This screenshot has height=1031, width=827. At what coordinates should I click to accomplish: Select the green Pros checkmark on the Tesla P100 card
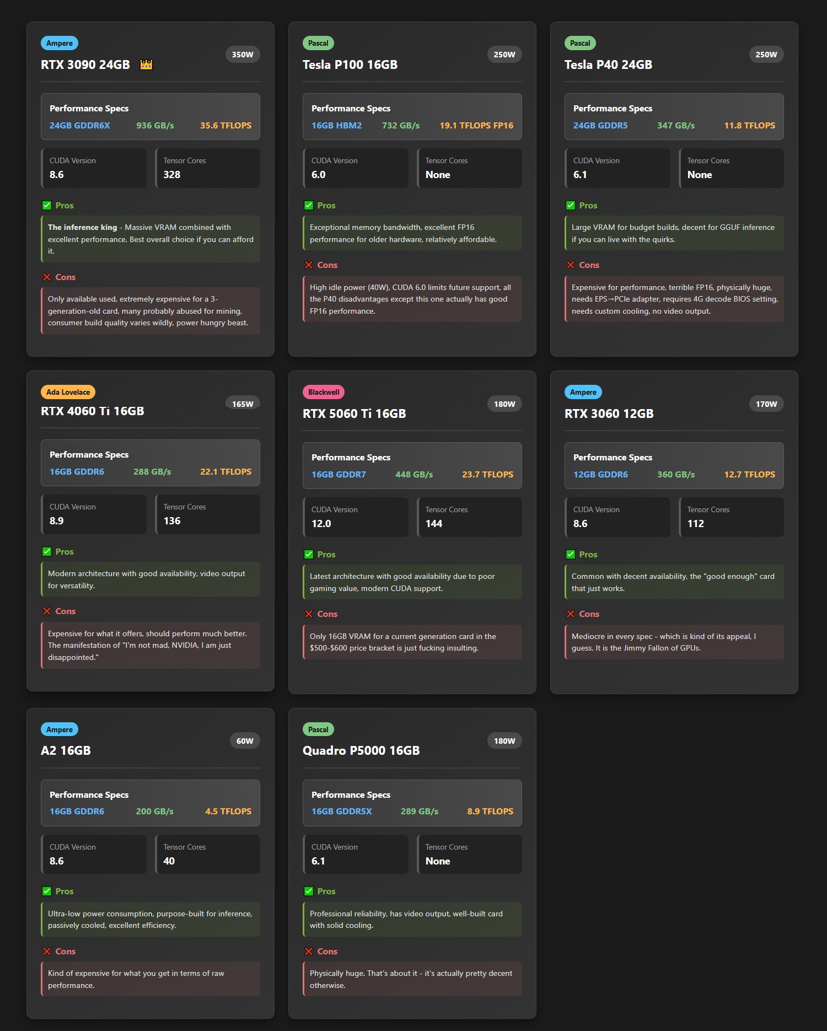point(309,205)
